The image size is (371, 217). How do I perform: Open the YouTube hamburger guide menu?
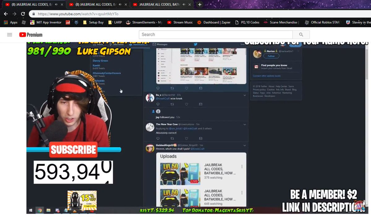coord(10,35)
